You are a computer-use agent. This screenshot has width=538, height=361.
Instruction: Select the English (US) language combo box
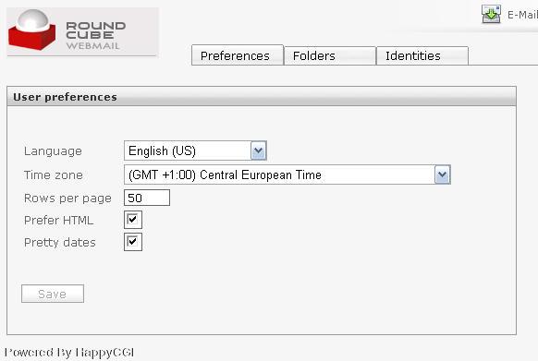coord(195,150)
